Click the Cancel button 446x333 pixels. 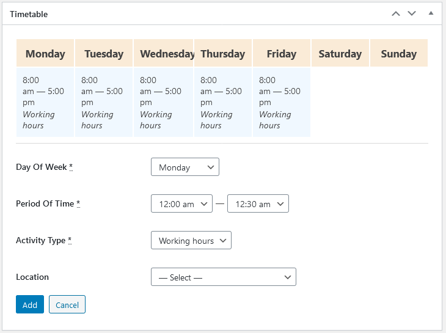point(67,304)
